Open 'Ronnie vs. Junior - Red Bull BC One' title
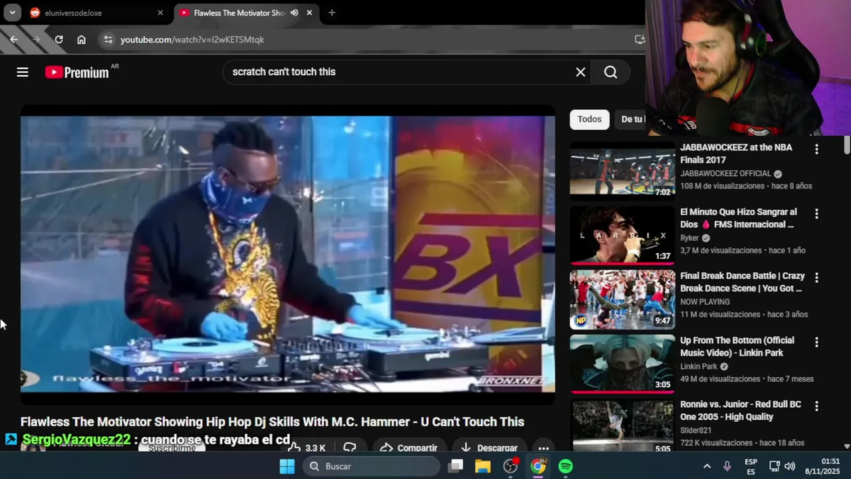Viewport: 851px width, 479px height. 740,410
